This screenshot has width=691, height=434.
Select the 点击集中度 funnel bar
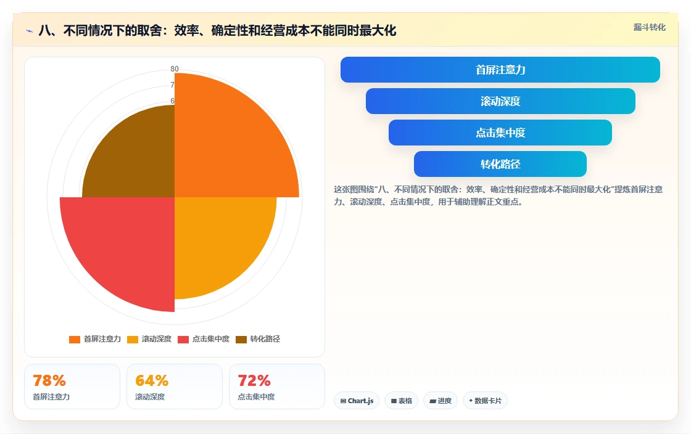[x=500, y=133]
